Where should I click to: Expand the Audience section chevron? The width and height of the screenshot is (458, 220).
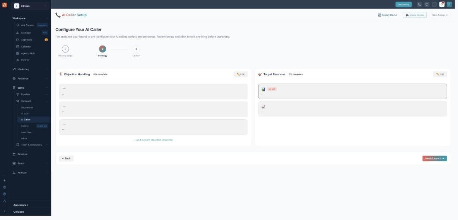47,79
